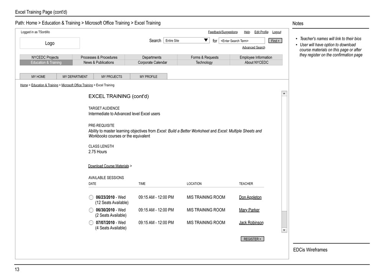Go to Microsoft Office Training via breadcrumb
The width and height of the screenshot is (383, 280).
click(77, 85)
